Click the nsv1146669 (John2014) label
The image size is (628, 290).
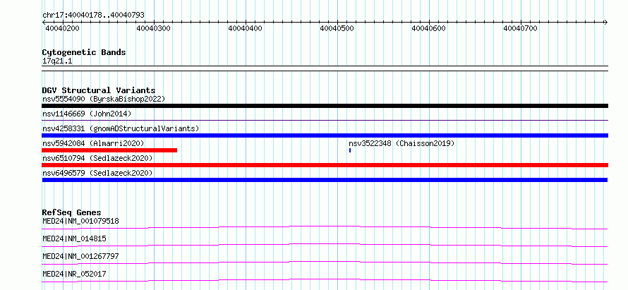[x=87, y=114]
